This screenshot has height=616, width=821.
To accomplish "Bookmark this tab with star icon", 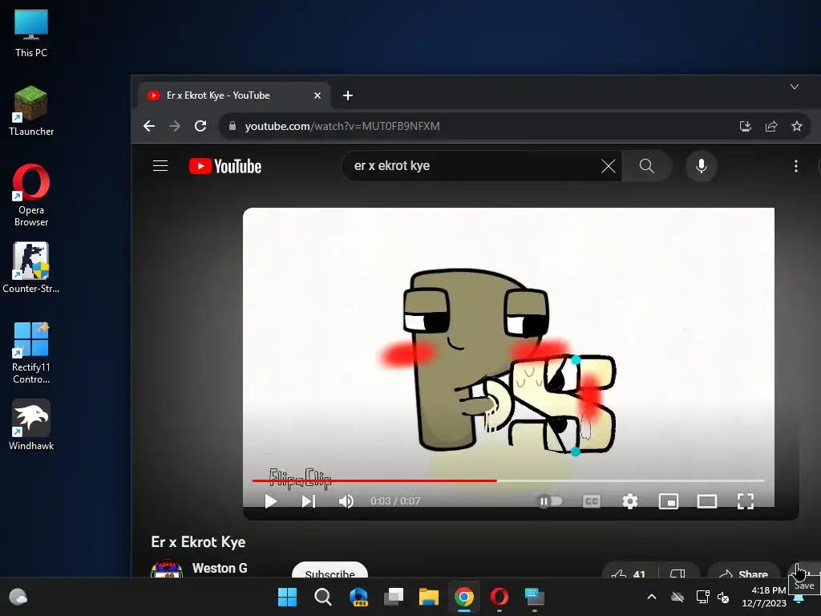I will 796,126.
